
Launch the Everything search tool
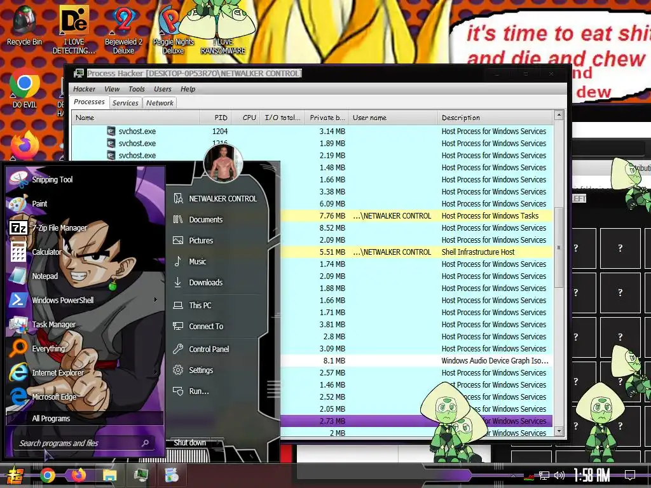coord(85,349)
